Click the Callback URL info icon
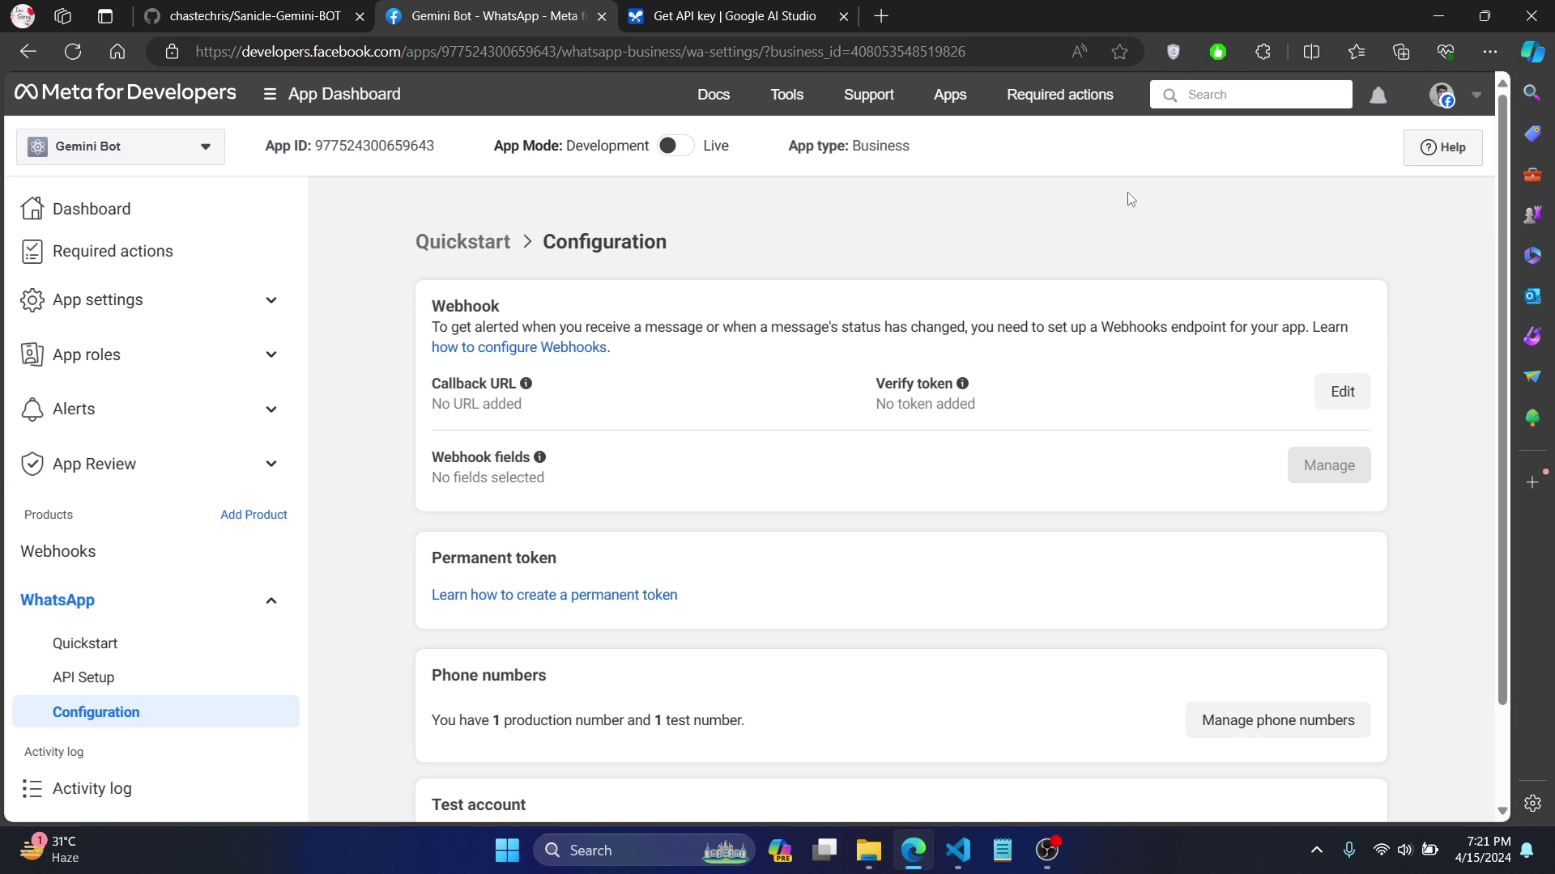The height and width of the screenshot is (874, 1555). [x=526, y=384]
